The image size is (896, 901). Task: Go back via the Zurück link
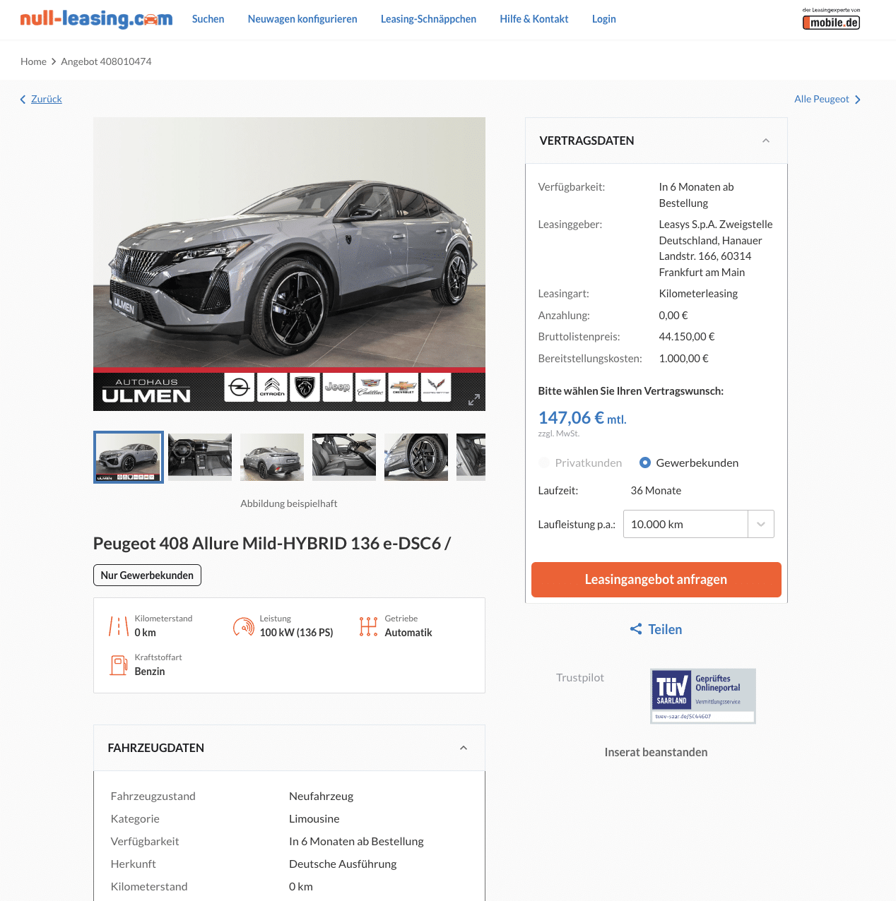(x=47, y=99)
